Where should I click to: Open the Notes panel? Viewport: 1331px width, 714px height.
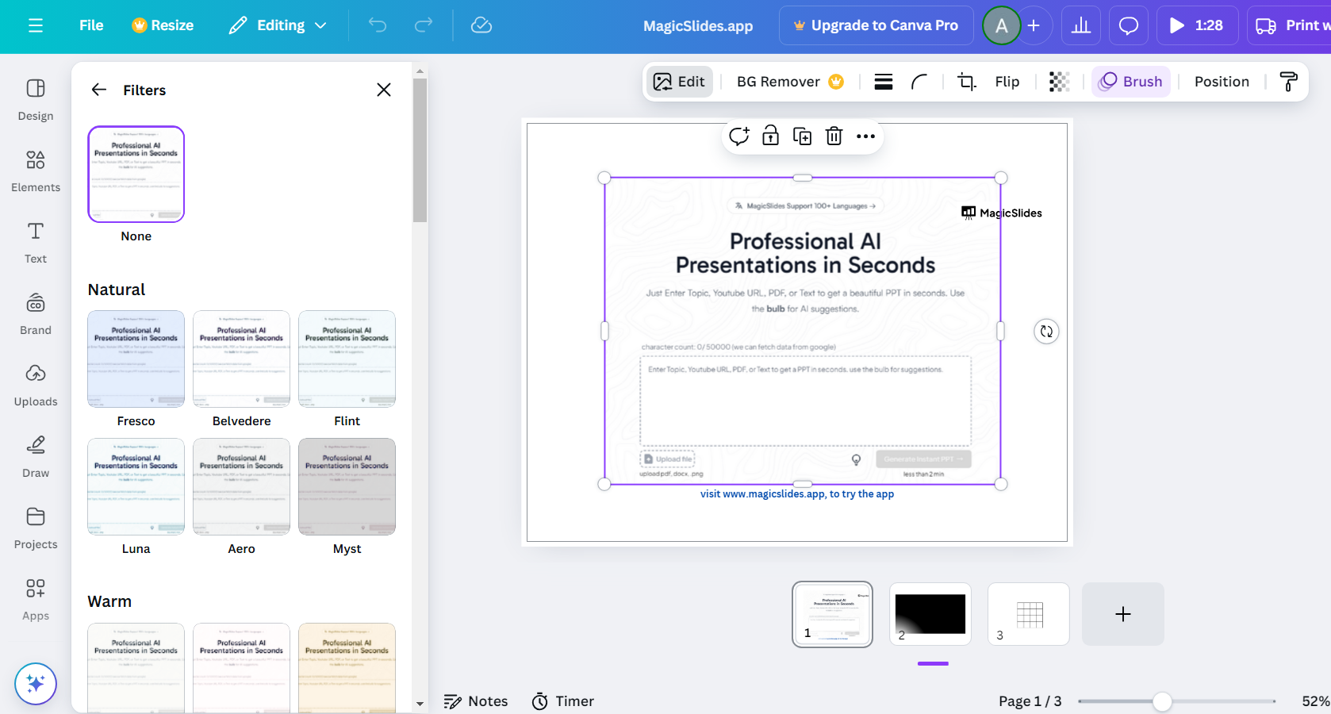[476, 701]
